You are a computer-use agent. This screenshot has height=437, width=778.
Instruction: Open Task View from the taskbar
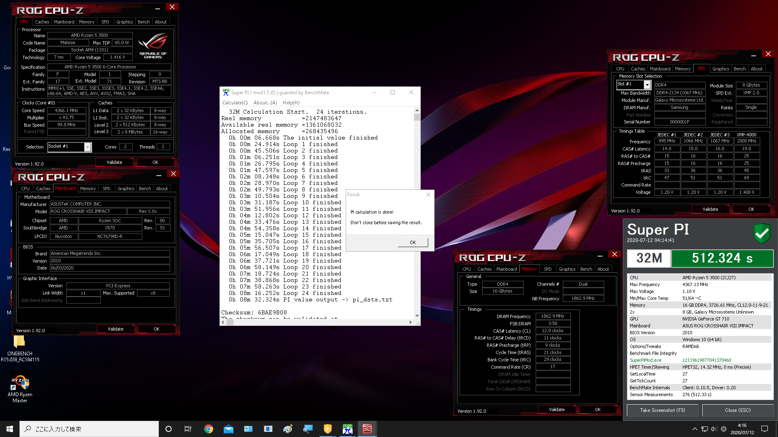(188, 429)
